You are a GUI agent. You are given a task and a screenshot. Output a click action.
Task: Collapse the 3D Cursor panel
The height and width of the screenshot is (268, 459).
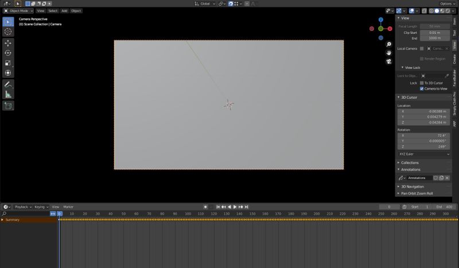(398, 97)
